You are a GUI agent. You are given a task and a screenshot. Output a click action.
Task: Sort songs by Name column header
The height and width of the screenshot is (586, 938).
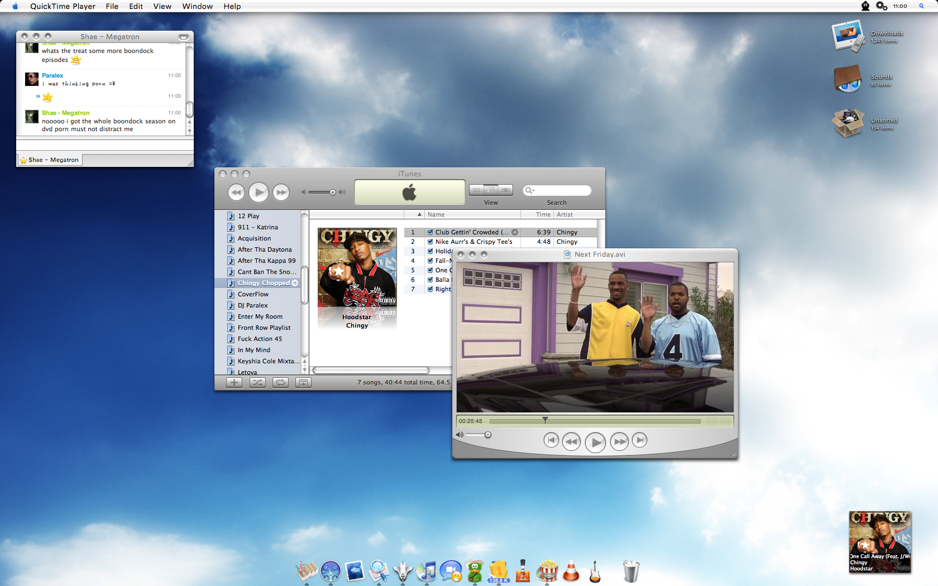tap(473, 214)
